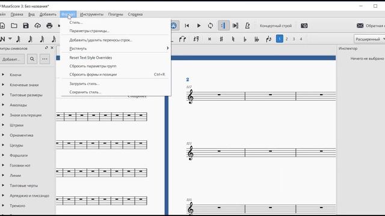The image size is (385, 216).
Task: Apply sharp accidental
Action: (221, 39)
